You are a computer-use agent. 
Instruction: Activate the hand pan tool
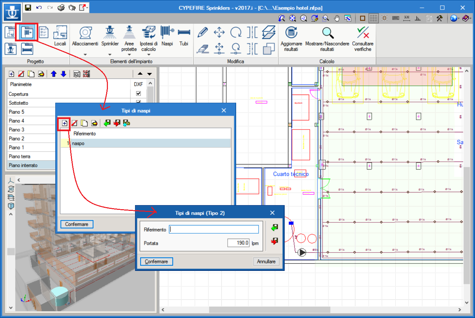coord(337,18)
